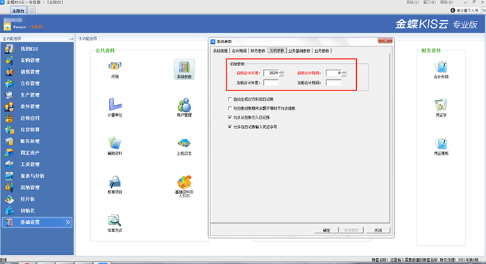Uncheck 允许从总账引入日记账 option
Image resolution: width=486 pixels, height=264 pixels.
230,117
